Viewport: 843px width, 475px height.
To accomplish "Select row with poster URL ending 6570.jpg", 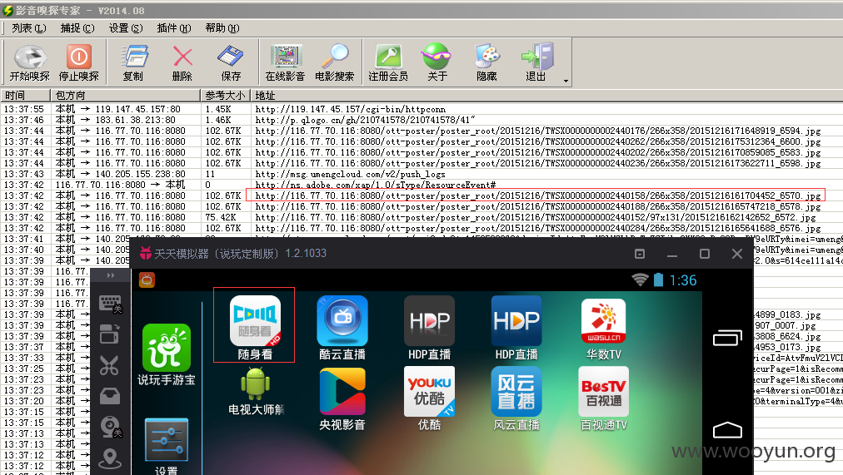I will click(421, 195).
